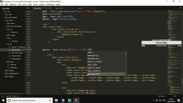Image resolution: width=183 pixels, height=103 pixels.
Task: Collapse the css folder
Action: point(6,29)
